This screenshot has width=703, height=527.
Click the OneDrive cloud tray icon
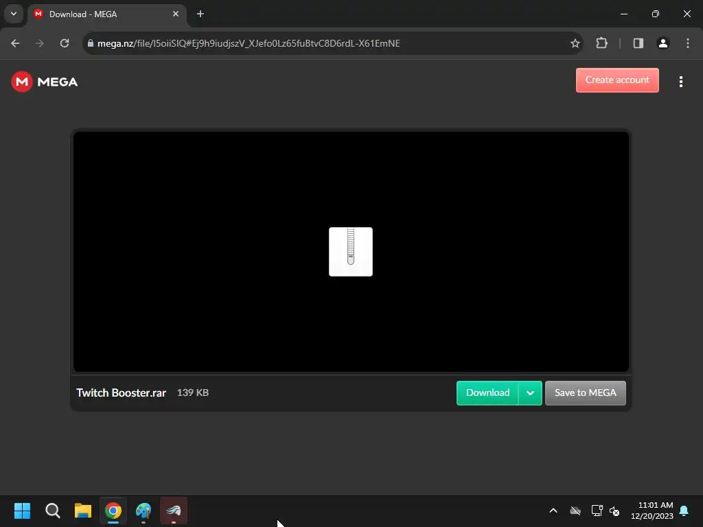point(575,511)
